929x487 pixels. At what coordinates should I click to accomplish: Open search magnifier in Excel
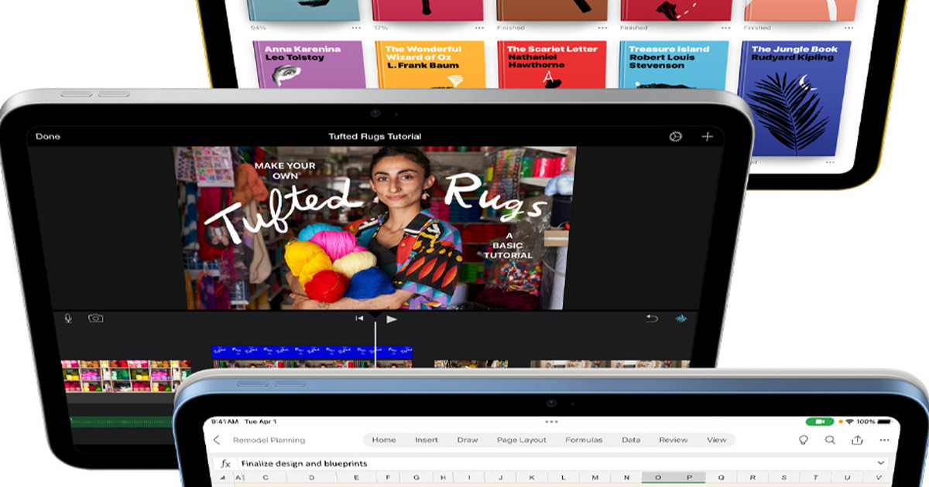(830, 440)
